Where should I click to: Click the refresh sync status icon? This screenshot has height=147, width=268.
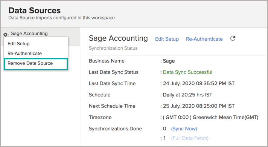click(233, 38)
